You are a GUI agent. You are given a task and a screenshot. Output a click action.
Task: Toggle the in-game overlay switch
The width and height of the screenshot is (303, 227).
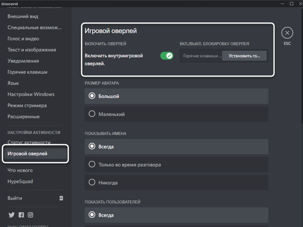(x=167, y=56)
